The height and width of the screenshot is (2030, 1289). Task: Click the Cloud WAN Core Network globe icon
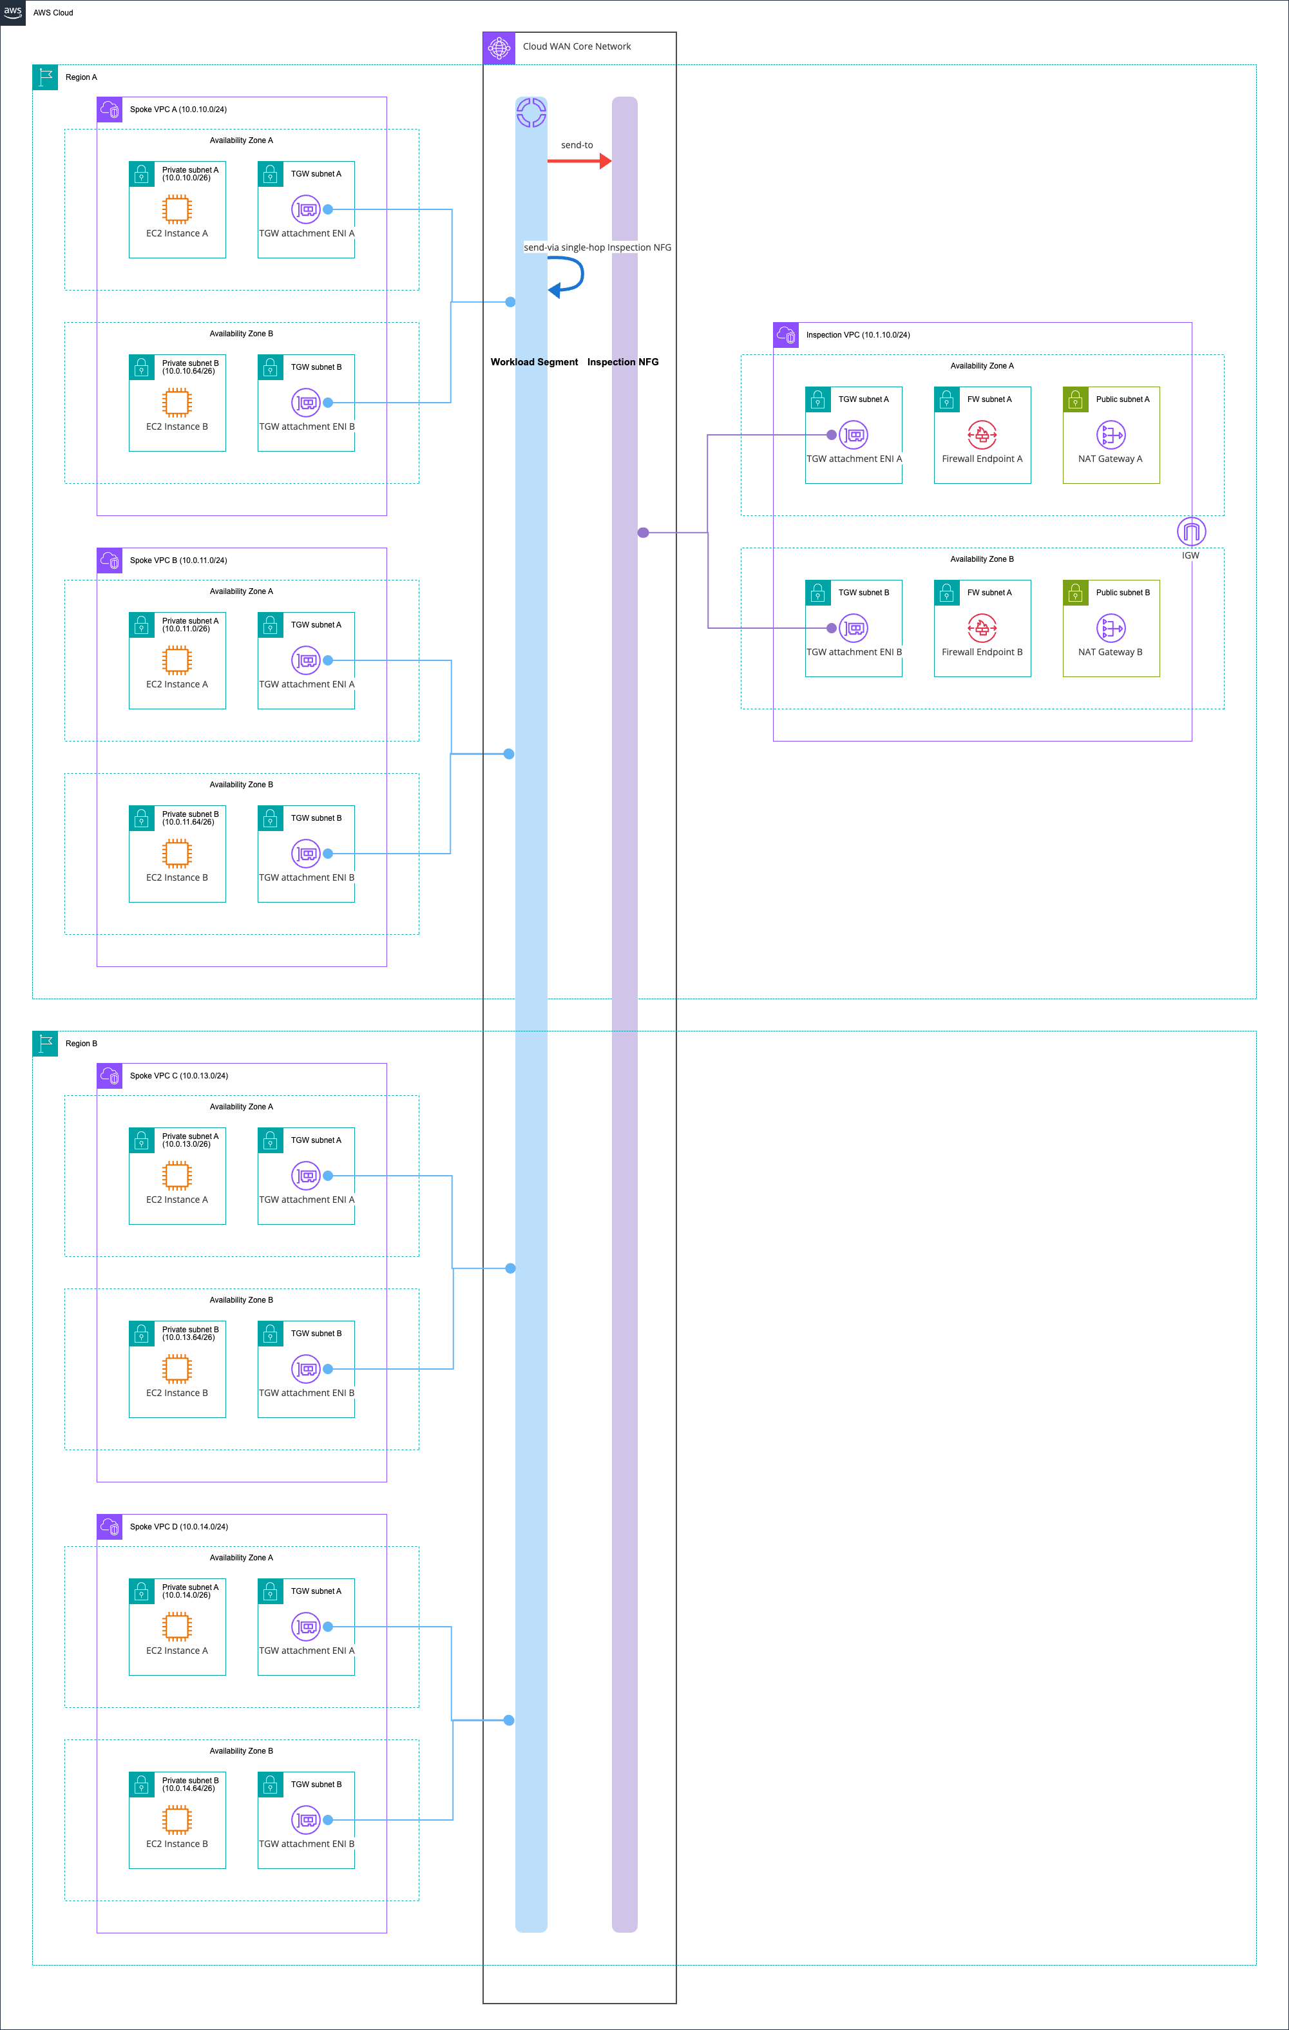tap(499, 48)
